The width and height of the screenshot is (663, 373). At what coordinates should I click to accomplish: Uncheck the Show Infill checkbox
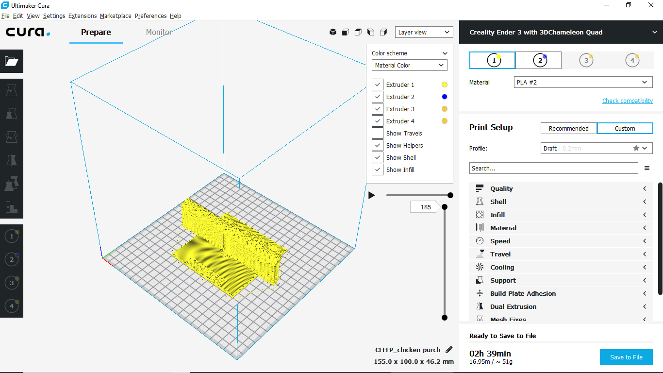pos(378,170)
